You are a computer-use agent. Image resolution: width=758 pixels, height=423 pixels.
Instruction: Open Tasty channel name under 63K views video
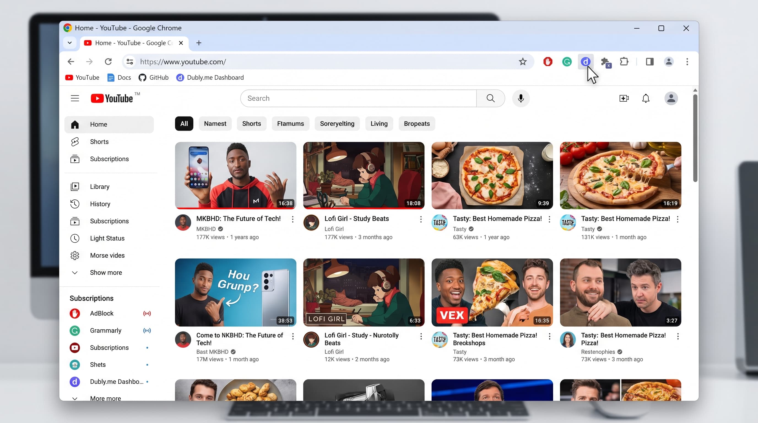pyautogui.click(x=459, y=229)
